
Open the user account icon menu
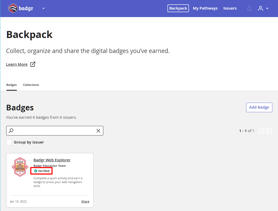pos(260,8)
